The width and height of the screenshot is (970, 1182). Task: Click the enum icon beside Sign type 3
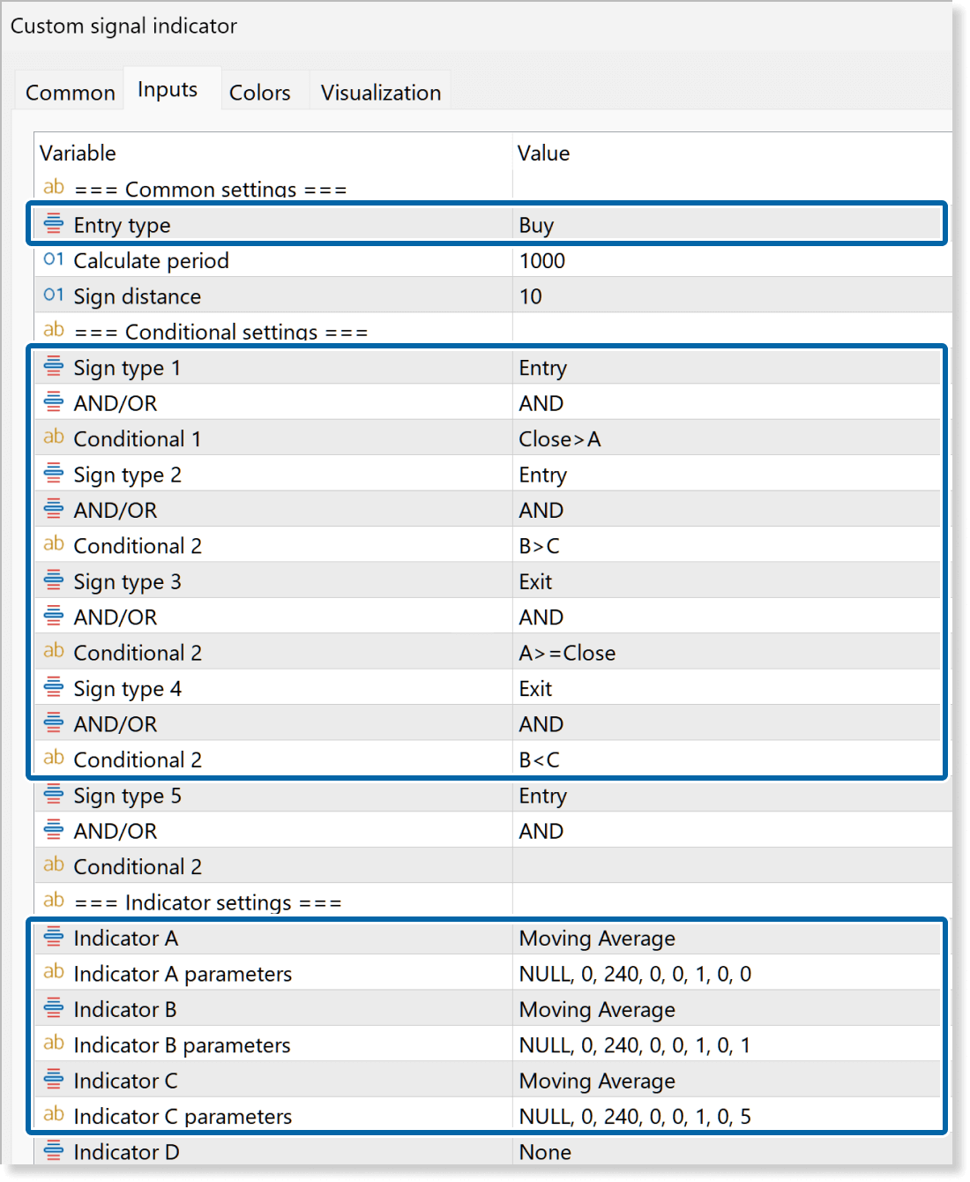coord(54,580)
